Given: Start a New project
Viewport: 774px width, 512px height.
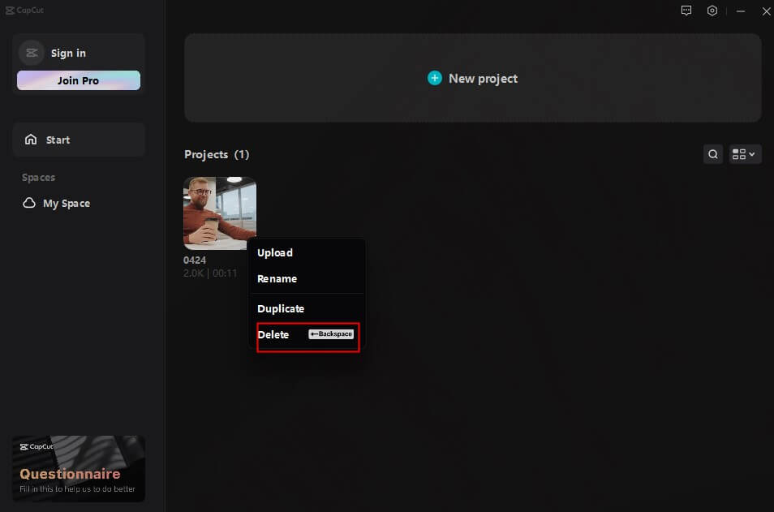Looking at the screenshot, I should [472, 78].
